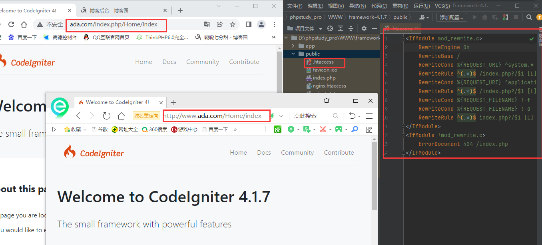542x245 pixels.
Task: Open the 代码(C) menu in PhpStorm
Action: click(379, 6)
